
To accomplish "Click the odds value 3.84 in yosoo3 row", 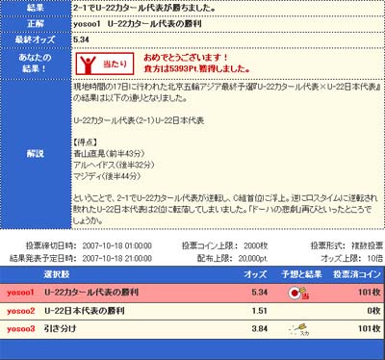I will click(260, 329).
